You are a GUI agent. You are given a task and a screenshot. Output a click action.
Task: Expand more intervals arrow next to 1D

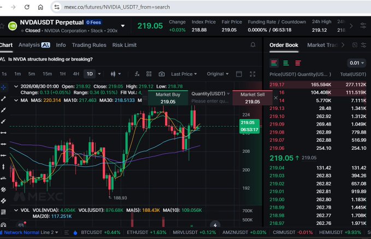pos(99,74)
